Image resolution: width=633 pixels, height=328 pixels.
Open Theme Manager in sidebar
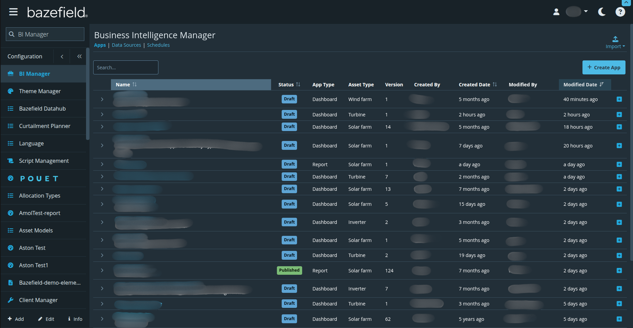point(40,91)
